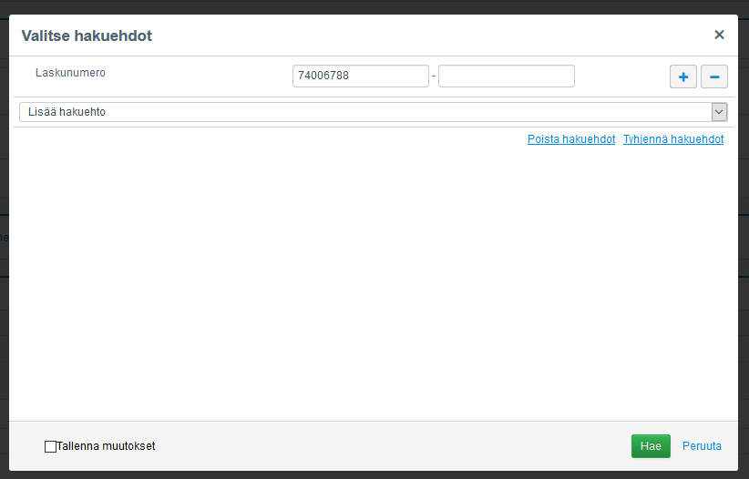749x479 pixels.
Task: Open the Lisää hakuehto combo box
Action: click(364, 112)
